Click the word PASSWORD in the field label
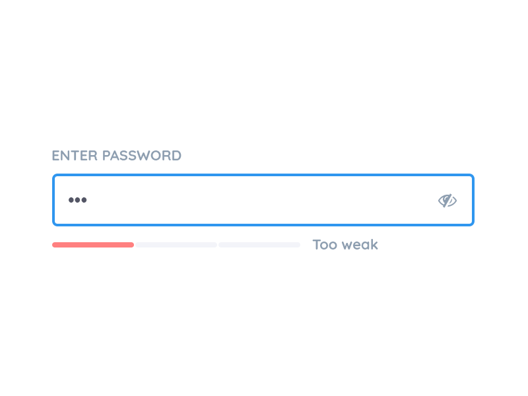Image resolution: width=528 pixels, height=396 pixels. [142, 156]
